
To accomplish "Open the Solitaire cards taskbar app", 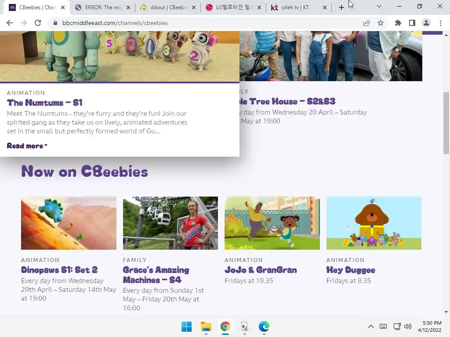I will click(244, 326).
